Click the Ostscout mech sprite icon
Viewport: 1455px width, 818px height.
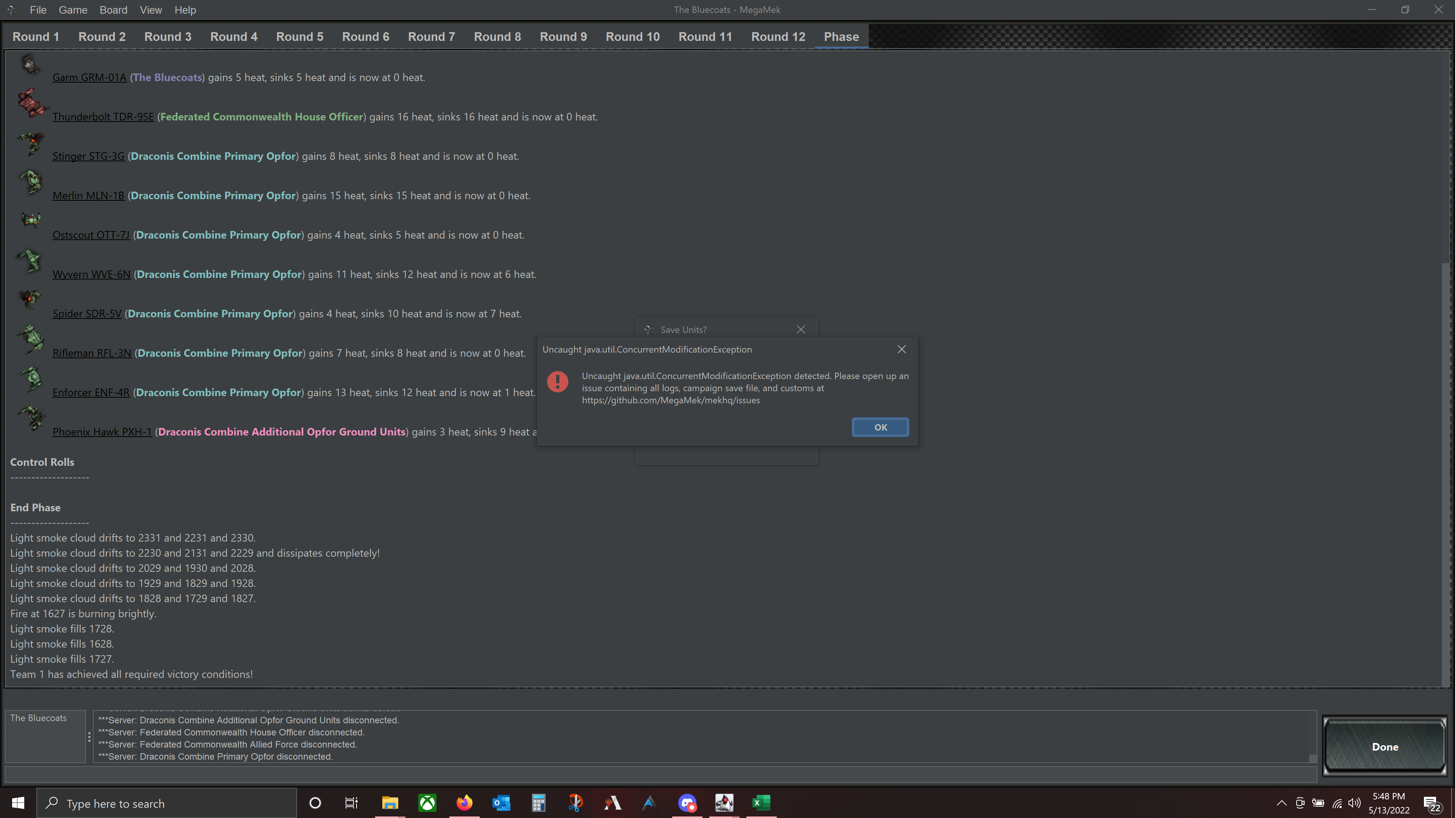point(31,220)
